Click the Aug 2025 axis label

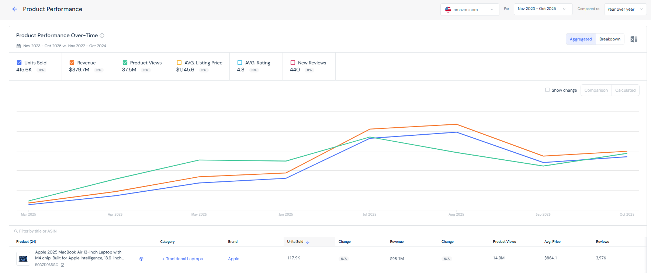(456, 214)
